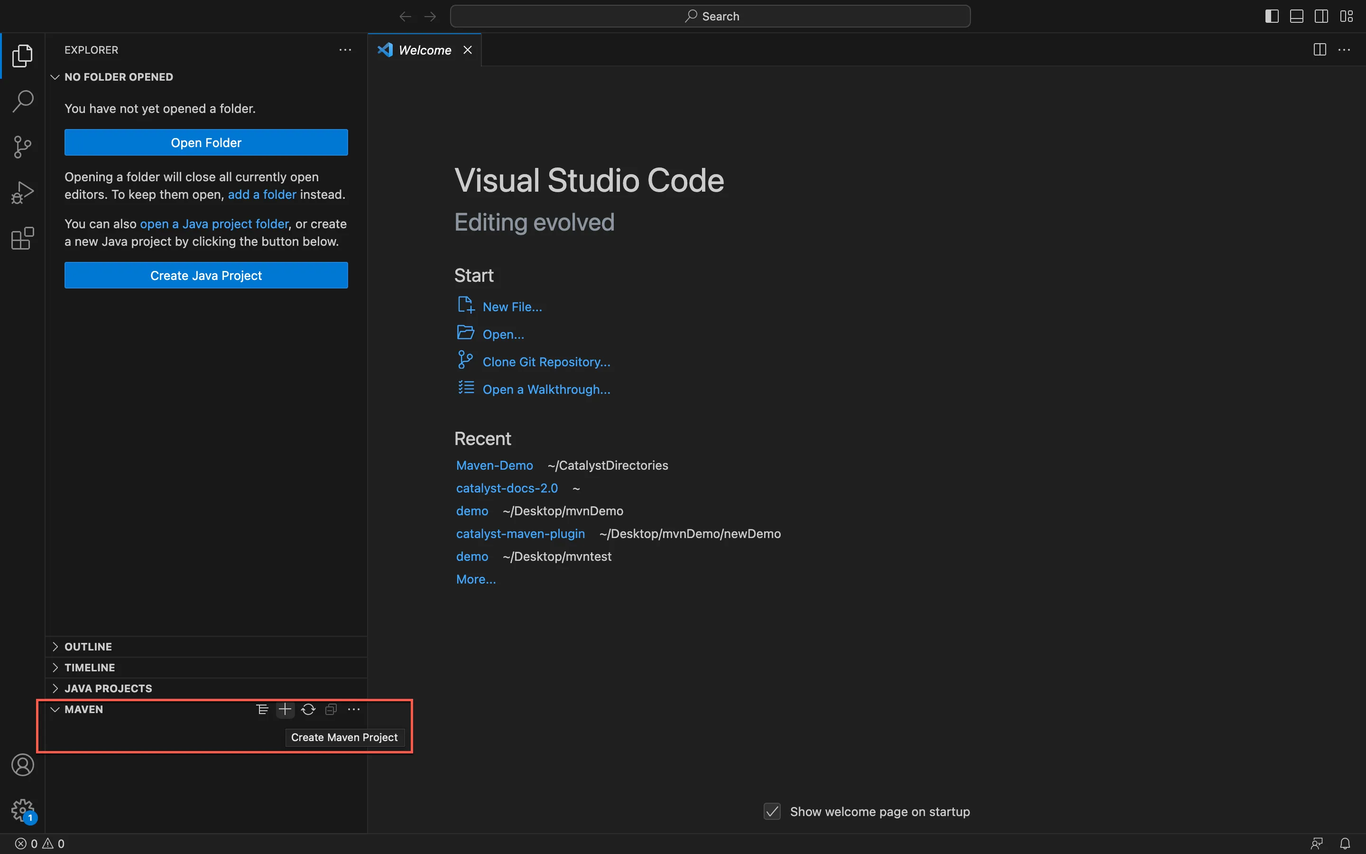Click the top Search command center field
The height and width of the screenshot is (854, 1366).
[710, 17]
